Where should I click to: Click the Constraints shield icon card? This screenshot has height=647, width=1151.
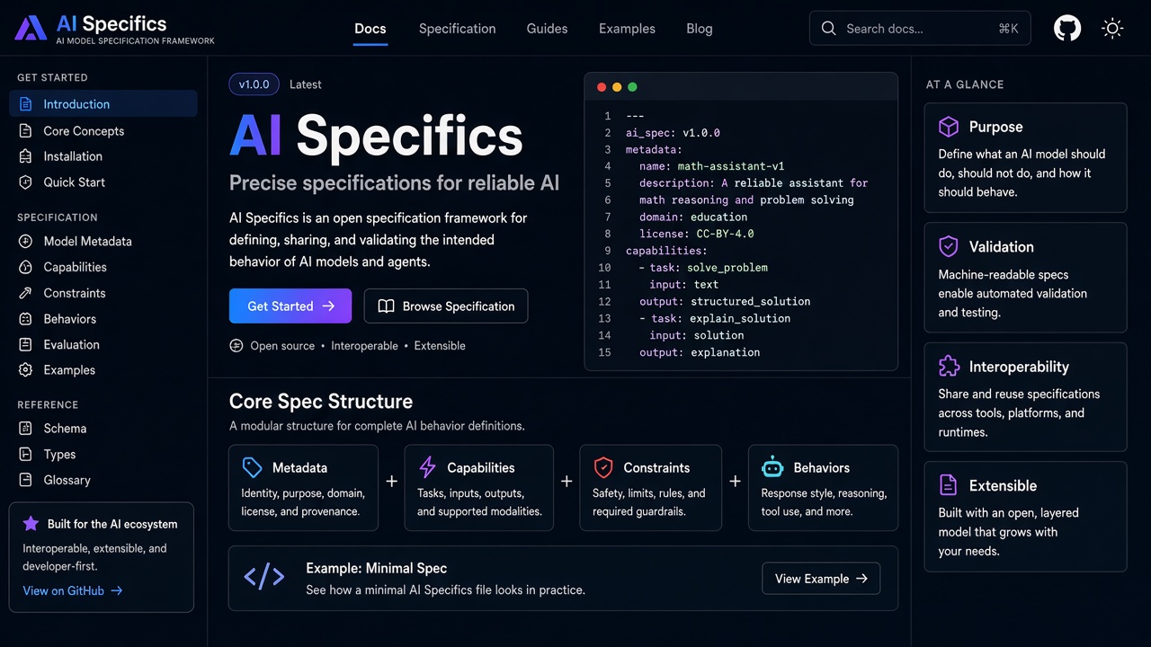603,467
